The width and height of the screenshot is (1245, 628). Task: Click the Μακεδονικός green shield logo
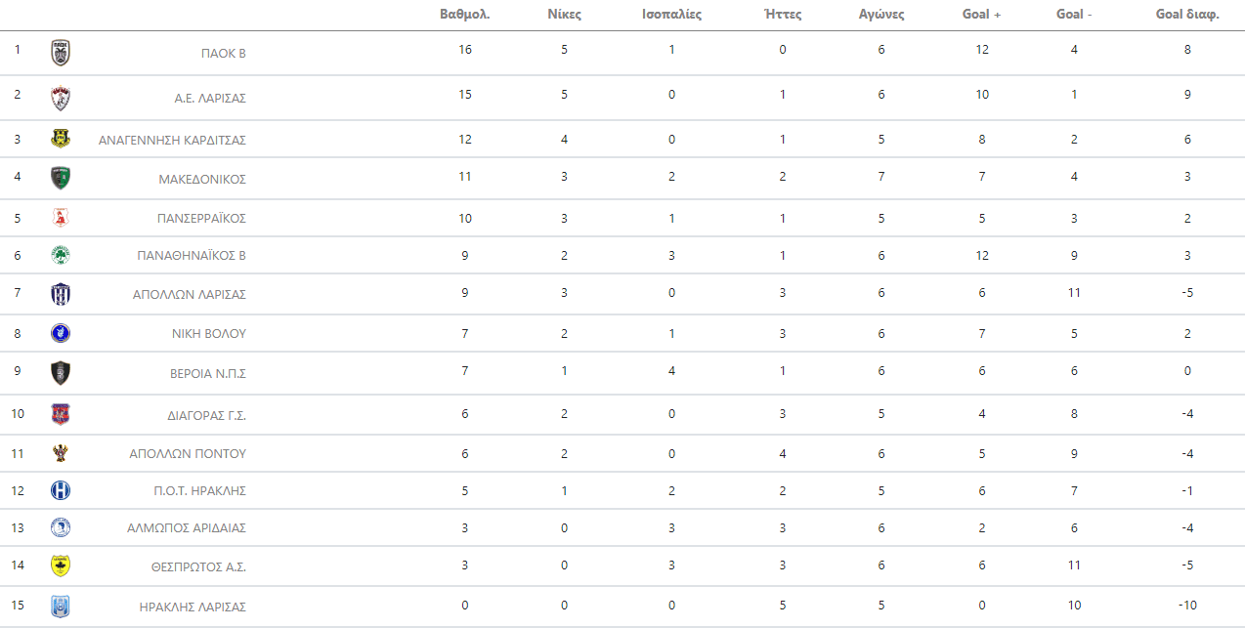(x=61, y=178)
